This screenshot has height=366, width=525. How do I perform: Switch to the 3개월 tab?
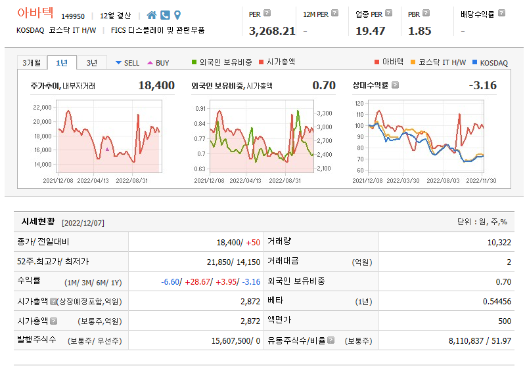tap(32, 62)
